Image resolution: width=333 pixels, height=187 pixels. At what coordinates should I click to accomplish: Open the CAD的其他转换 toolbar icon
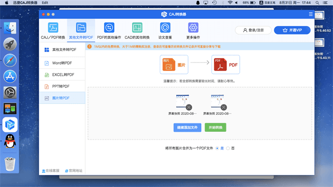click(137, 28)
